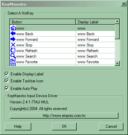Open the emprex.com.tw website link button
128x135 pixels.
[64, 116]
